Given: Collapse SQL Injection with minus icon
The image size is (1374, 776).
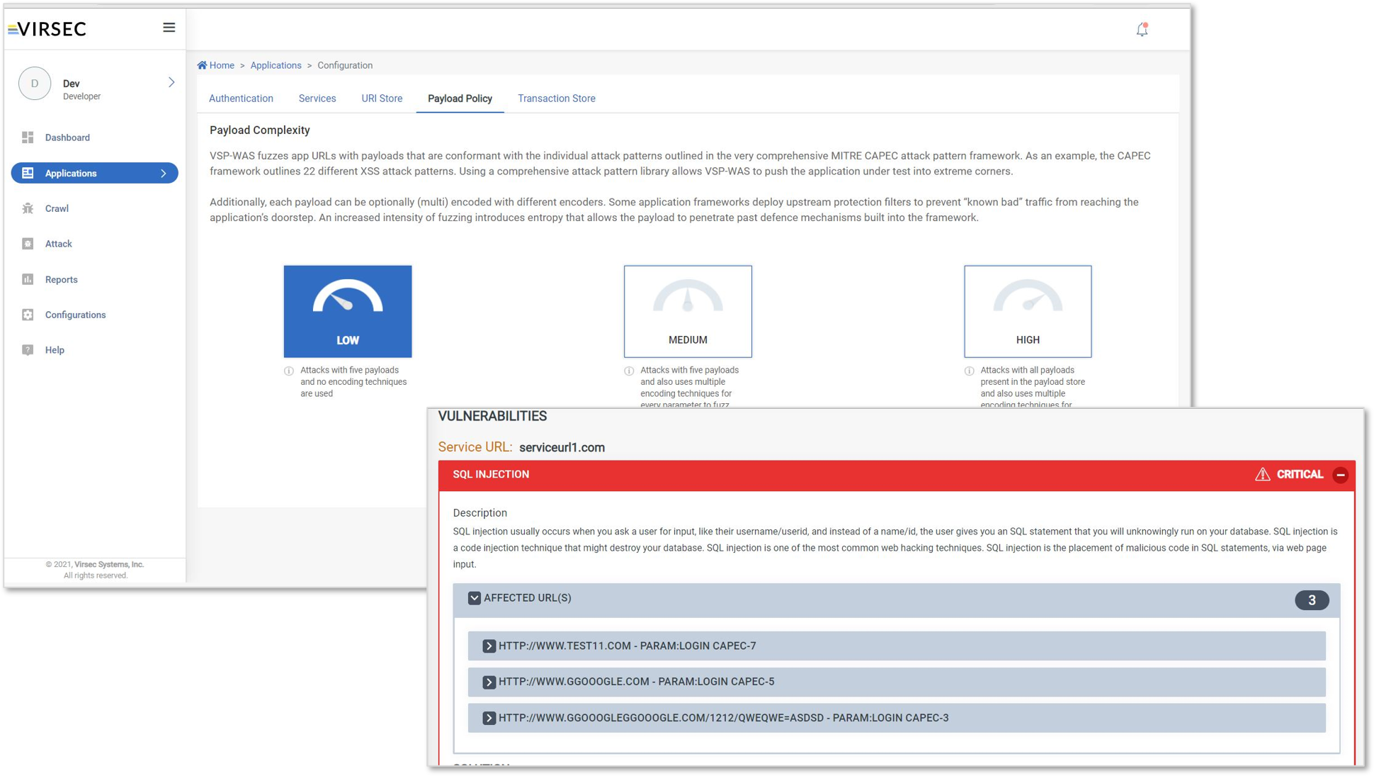Looking at the screenshot, I should [1340, 475].
